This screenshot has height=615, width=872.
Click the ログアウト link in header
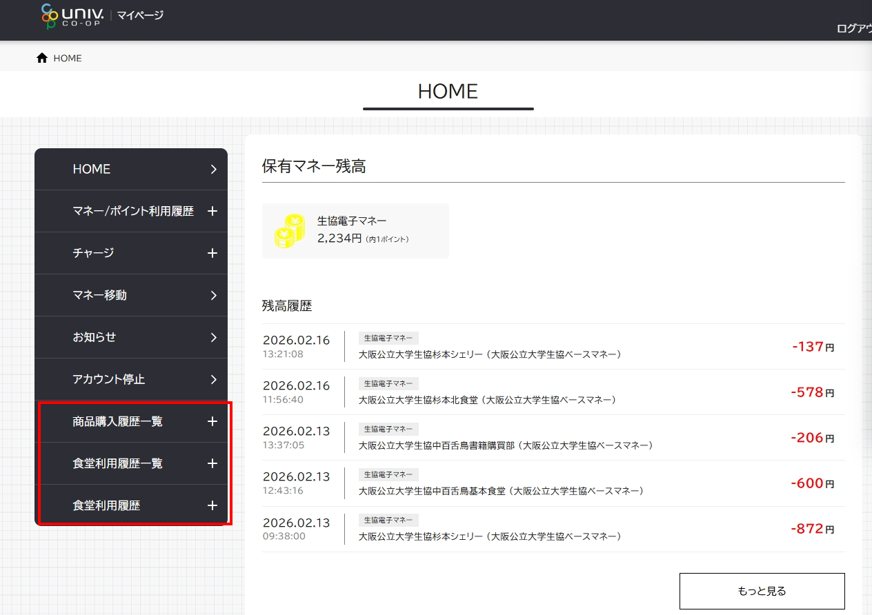[x=853, y=28]
